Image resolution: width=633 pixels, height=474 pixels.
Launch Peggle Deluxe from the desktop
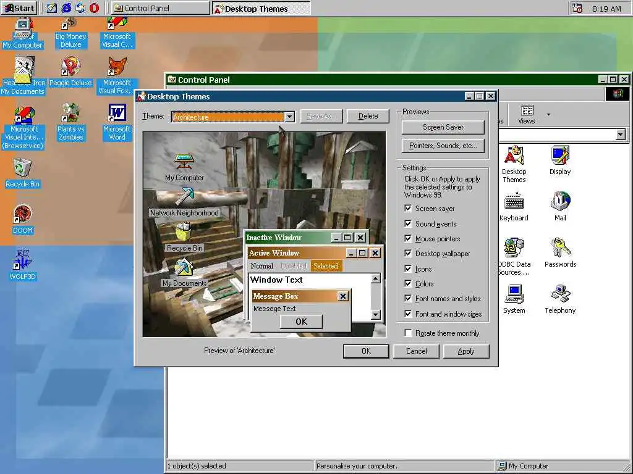point(70,73)
